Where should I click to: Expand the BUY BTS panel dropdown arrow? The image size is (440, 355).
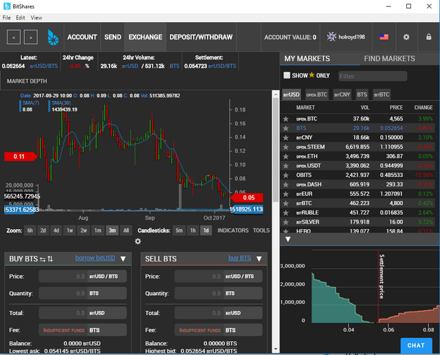point(123,259)
